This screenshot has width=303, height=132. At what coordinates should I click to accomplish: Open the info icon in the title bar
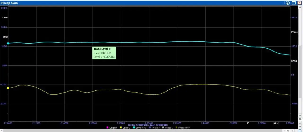pyautogui.click(x=288, y=3)
